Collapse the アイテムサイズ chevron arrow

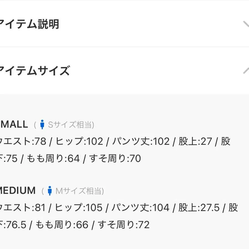(x=246, y=71)
